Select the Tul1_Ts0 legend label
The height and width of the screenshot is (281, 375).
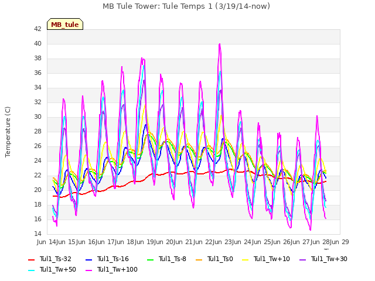[x=220, y=259]
